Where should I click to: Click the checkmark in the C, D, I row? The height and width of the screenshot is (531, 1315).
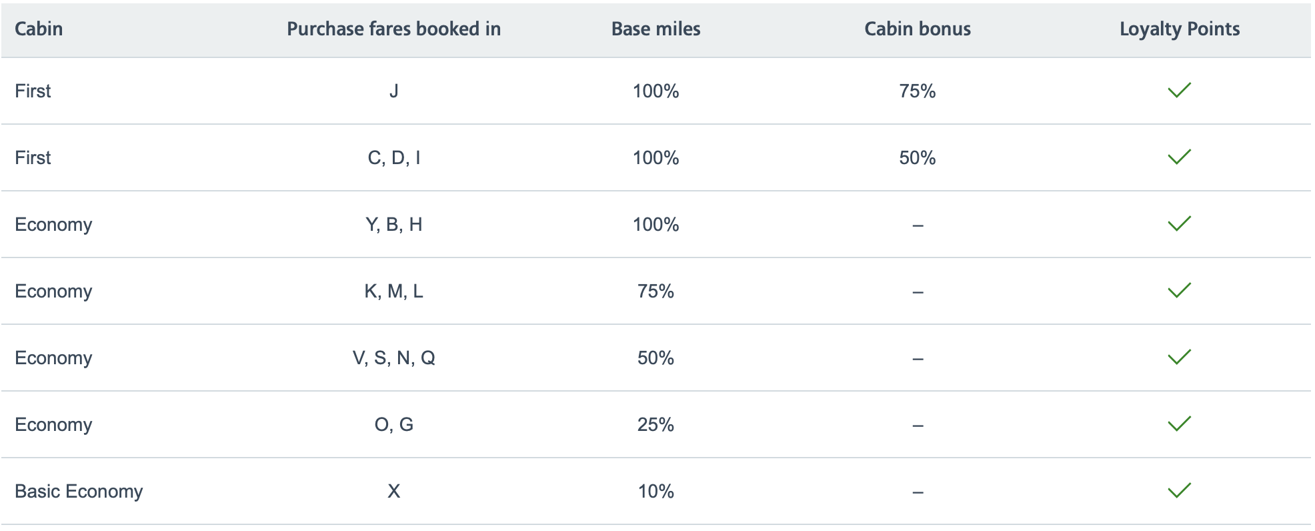click(x=1179, y=157)
